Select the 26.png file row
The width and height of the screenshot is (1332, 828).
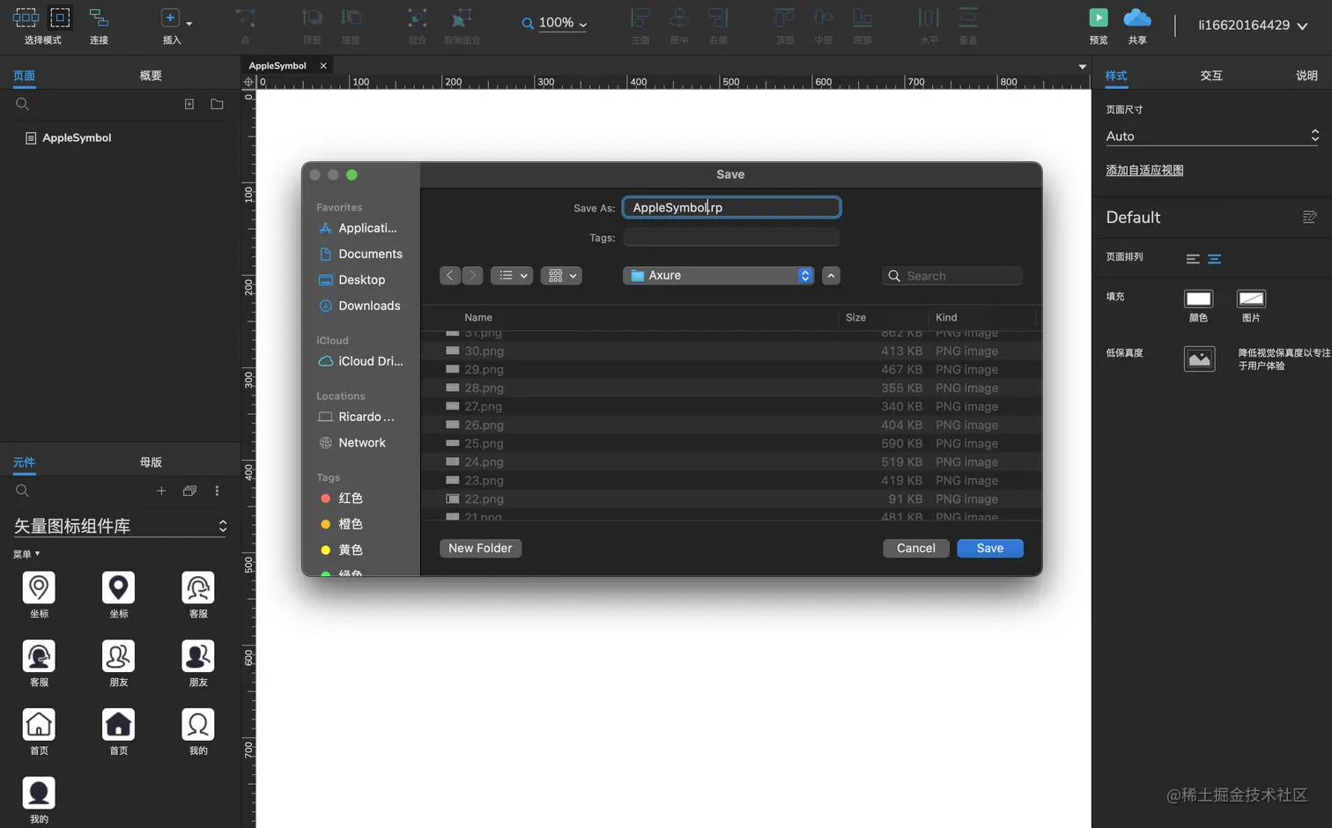[x=731, y=425]
